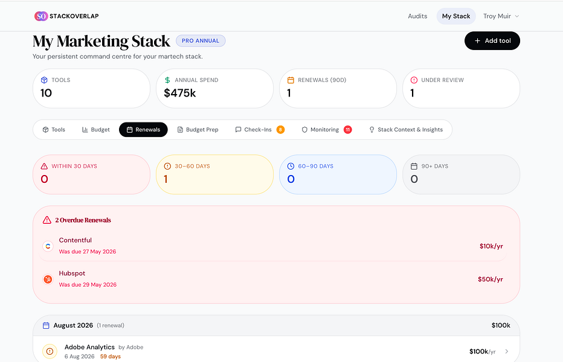Click 'Was due 27 May 2026' text
The width and height of the screenshot is (563, 362).
88,252
